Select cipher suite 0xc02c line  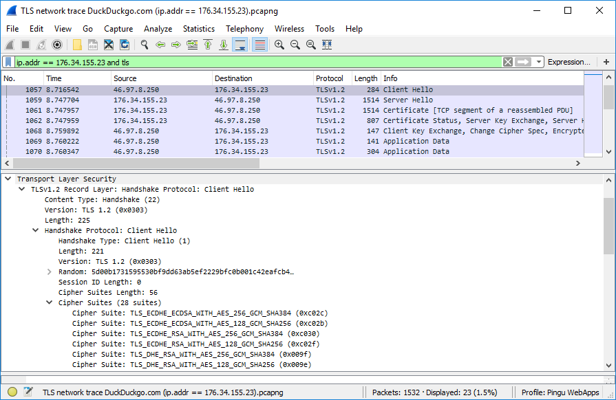pyautogui.click(x=200, y=313)
